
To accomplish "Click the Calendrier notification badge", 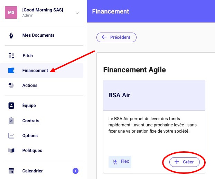I will point(75,171).
